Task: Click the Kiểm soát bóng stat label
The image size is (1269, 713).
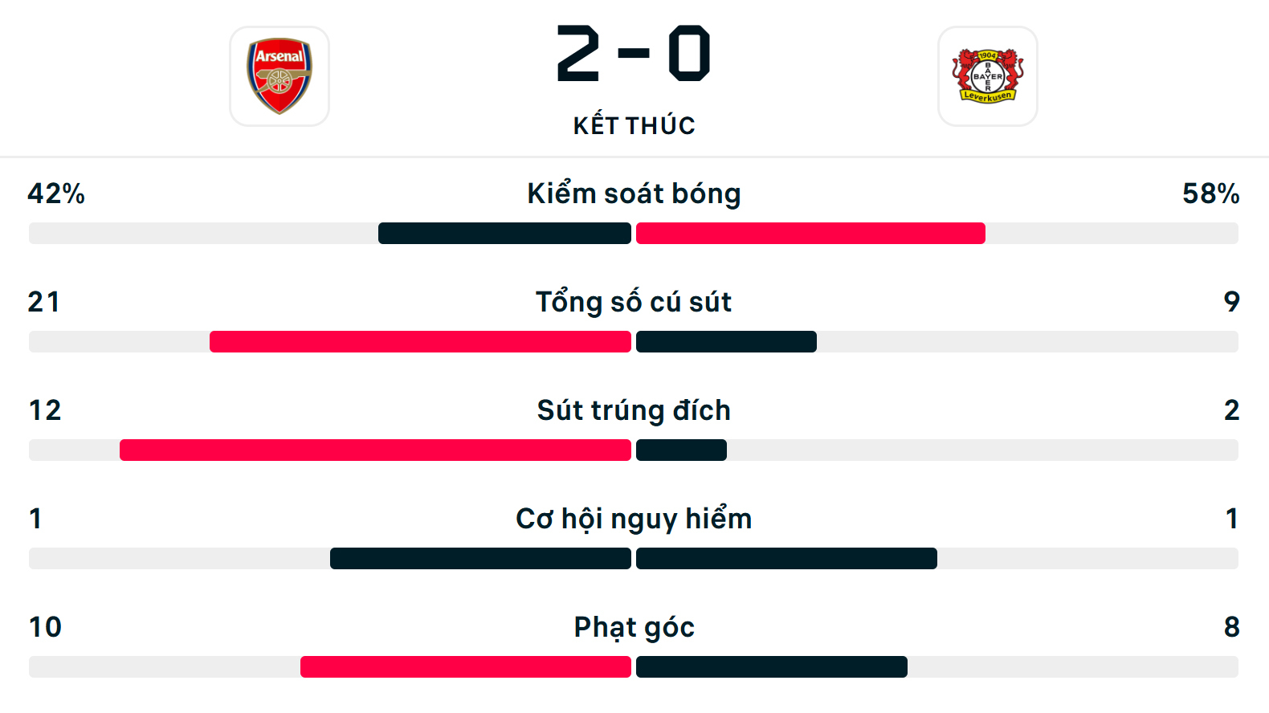Action: 634,194
